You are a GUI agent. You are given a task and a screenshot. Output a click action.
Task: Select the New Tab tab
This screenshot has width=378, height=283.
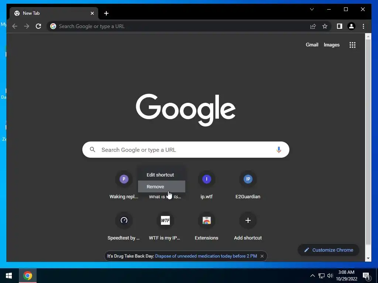point(54,13)
